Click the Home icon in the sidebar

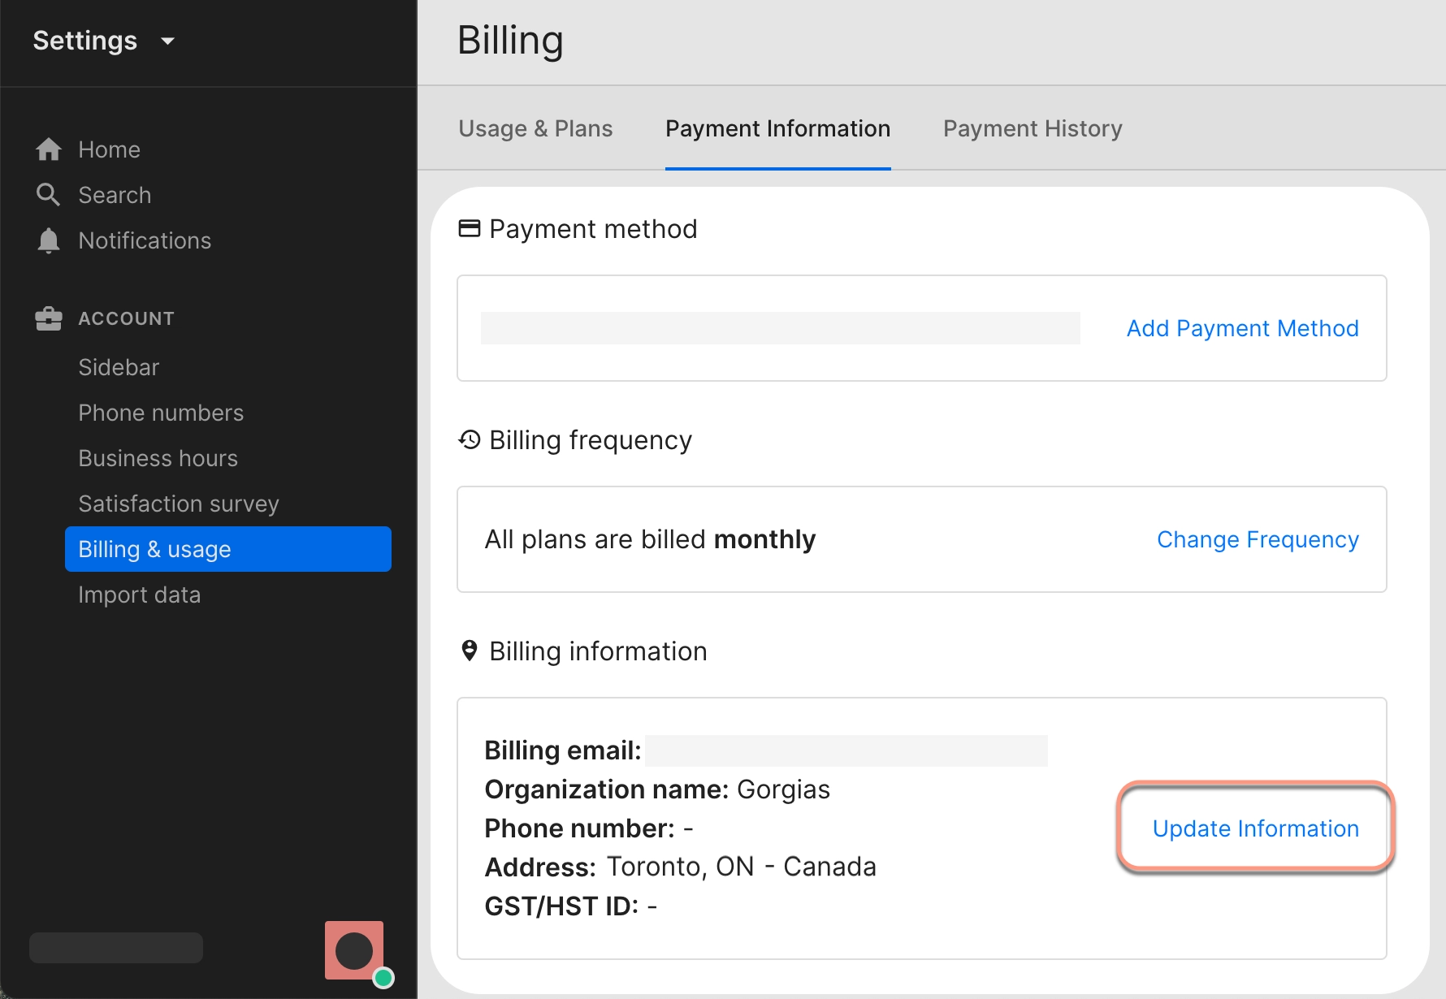coord(49,149)
